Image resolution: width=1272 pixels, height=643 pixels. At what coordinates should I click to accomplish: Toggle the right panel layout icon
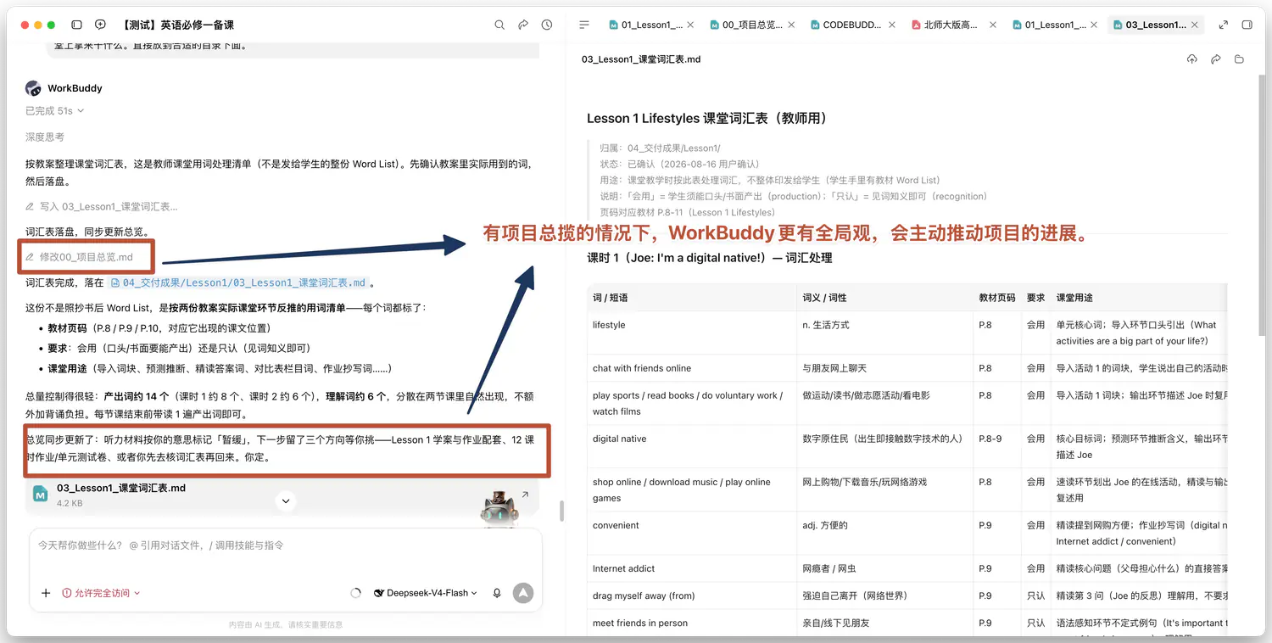pos(1247,25)
